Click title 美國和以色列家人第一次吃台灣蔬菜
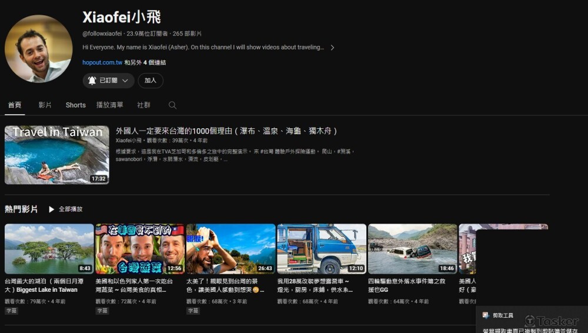 click(134, 285)
